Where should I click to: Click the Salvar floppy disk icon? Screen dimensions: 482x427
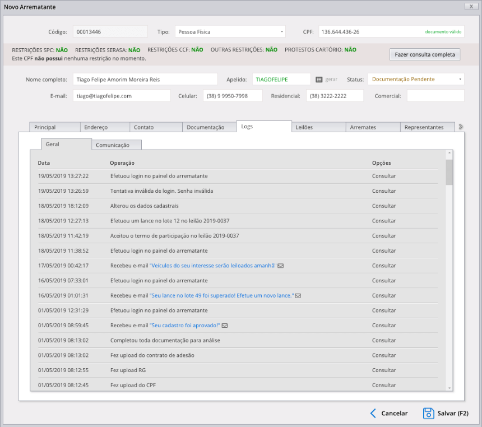click(x=428, y=414)
